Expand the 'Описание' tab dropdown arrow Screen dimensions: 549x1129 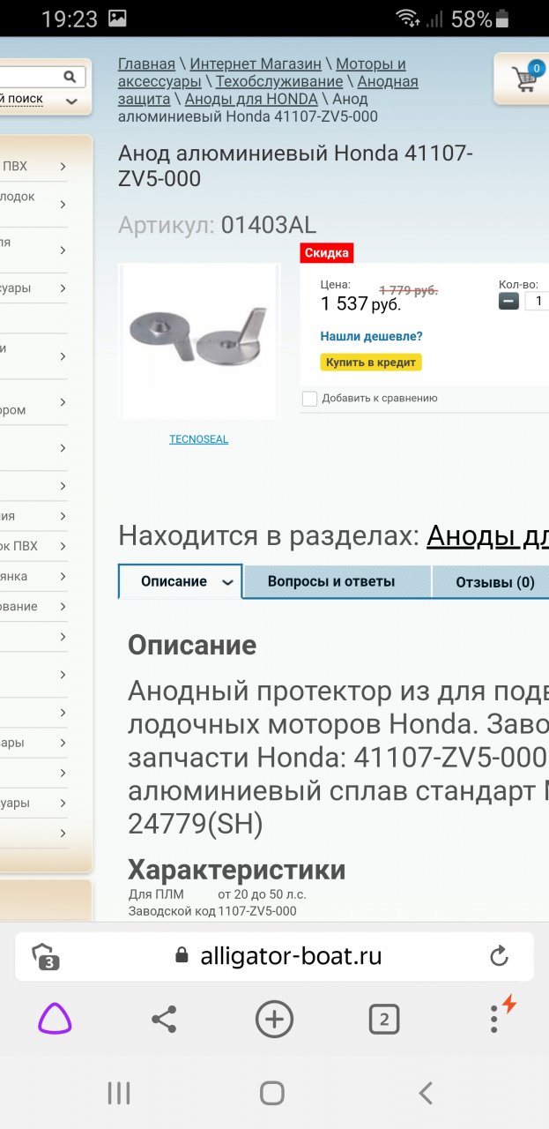click(227, 583)
